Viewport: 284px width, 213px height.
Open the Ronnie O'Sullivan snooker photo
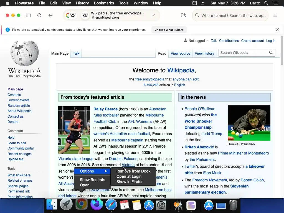tap(249, 123)
